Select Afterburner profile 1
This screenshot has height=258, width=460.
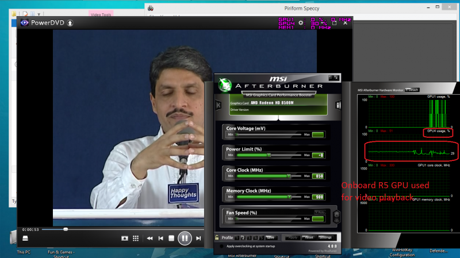pyautogui.click(x=237, y=238)
